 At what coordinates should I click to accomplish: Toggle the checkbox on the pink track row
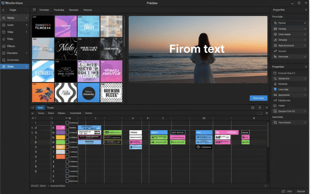pos(67,128)
